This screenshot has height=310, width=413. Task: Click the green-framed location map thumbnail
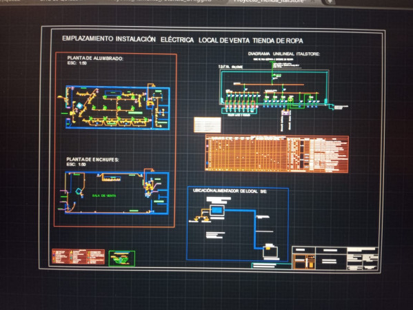(122, 258)
